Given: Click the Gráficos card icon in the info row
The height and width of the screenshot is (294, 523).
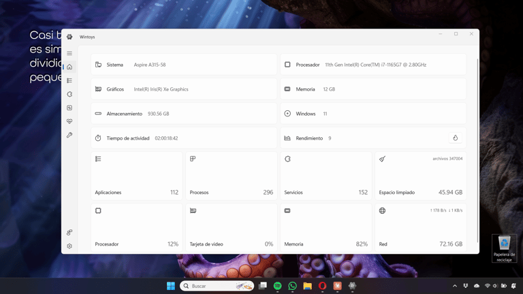Looking at the screenshot, I should point(98,89).
